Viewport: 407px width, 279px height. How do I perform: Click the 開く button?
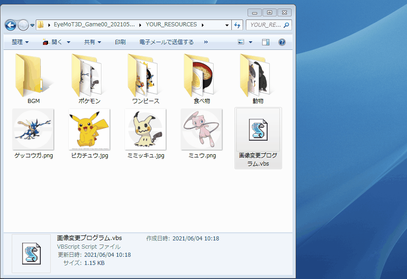(53, 42)
